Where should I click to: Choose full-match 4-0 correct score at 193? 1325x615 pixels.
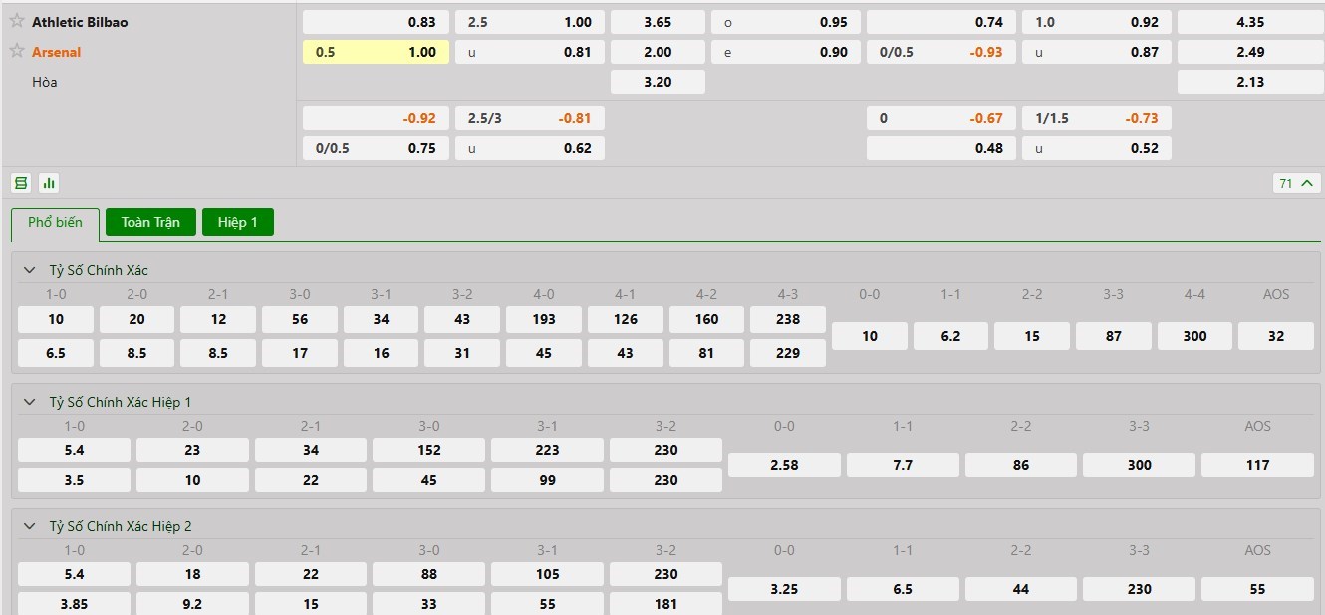tap(544, 319)
